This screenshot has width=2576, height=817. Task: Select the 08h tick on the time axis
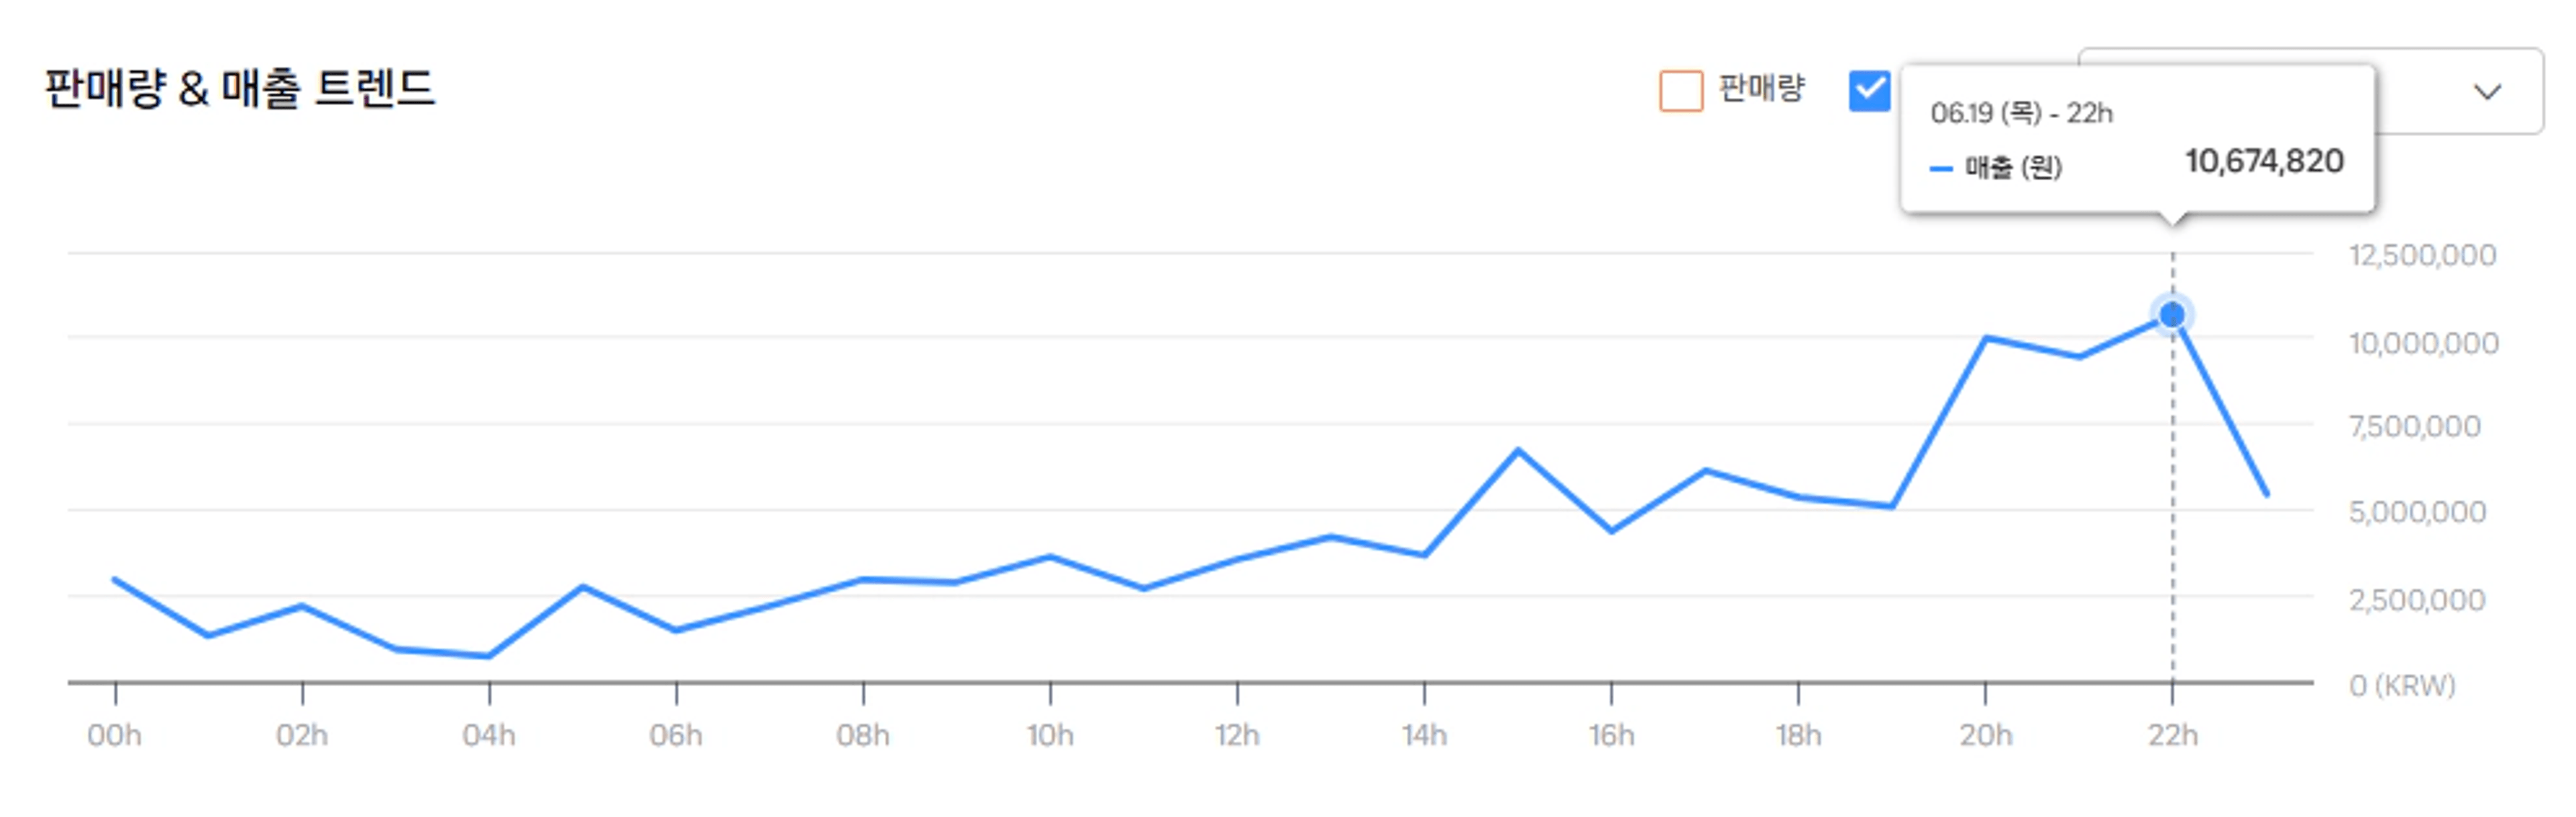pyautogui.click(x=863, y=735)
